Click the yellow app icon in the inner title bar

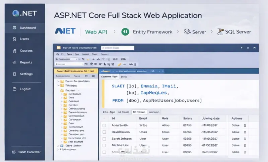[x=59, y=48]
